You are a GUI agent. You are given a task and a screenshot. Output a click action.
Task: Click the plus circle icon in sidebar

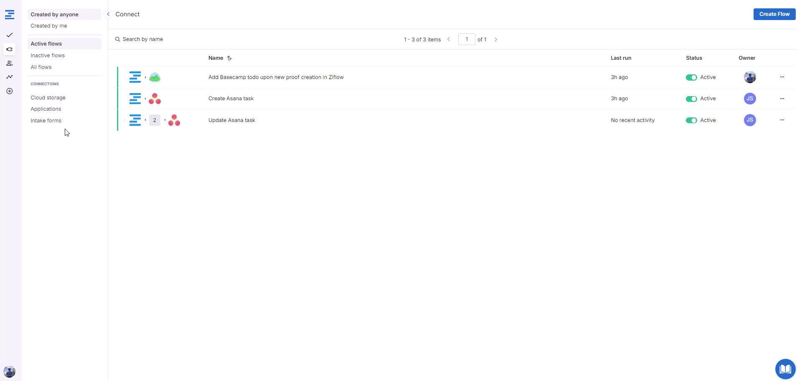coord(10,91)
